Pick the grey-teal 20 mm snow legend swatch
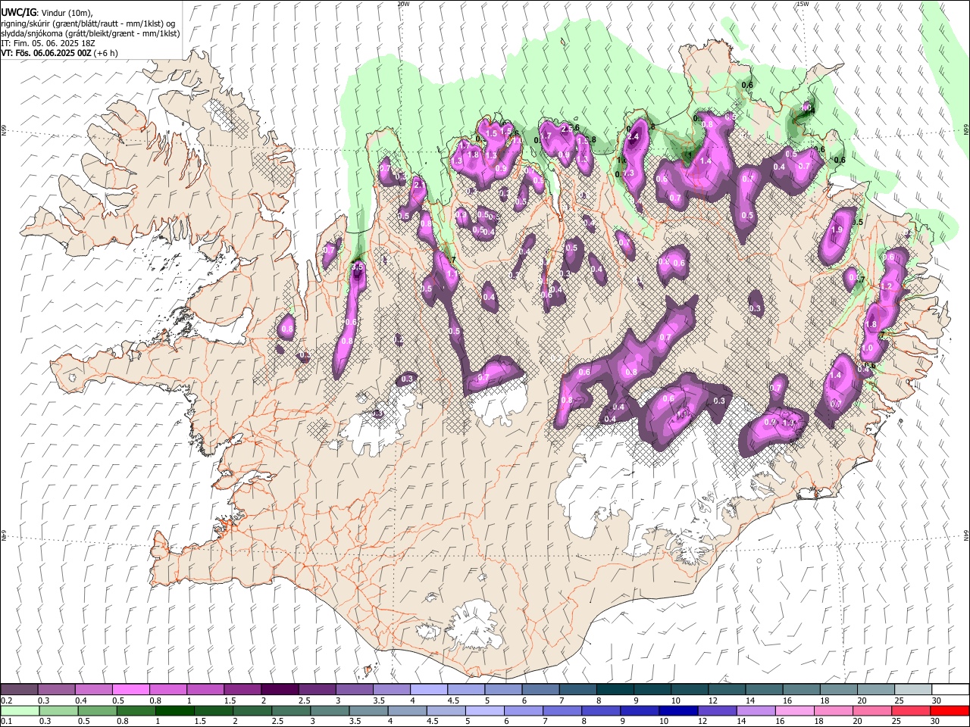The image size is (970, 727). click(x=876, y=689)
